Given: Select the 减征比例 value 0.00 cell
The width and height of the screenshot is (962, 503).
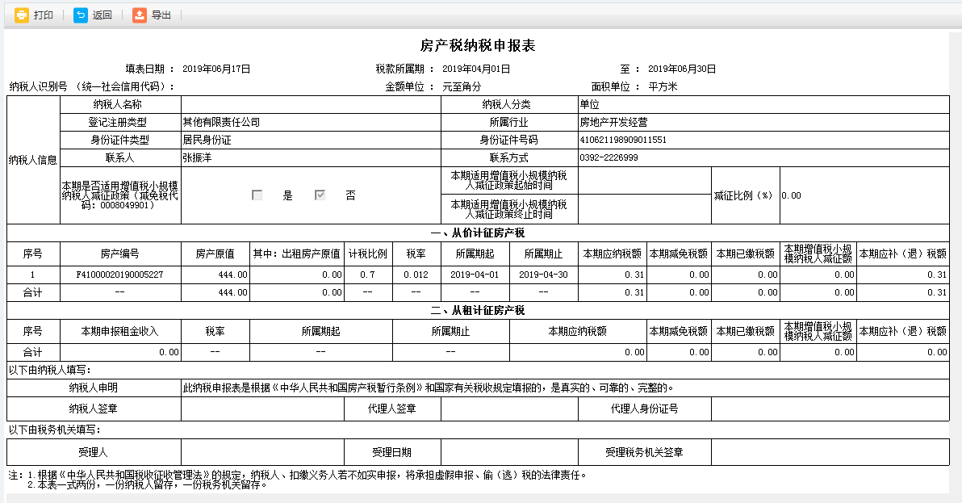Looking at the screenshot, I should (x=864, y=195).
